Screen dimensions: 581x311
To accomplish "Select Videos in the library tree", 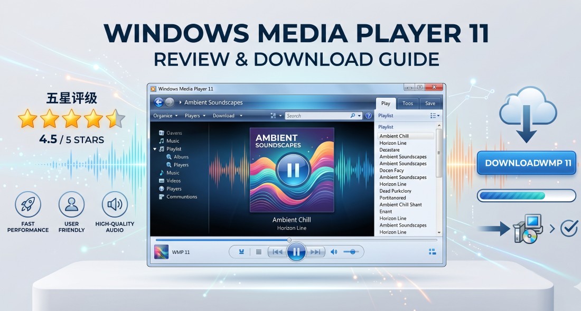I will pos(170,181).
